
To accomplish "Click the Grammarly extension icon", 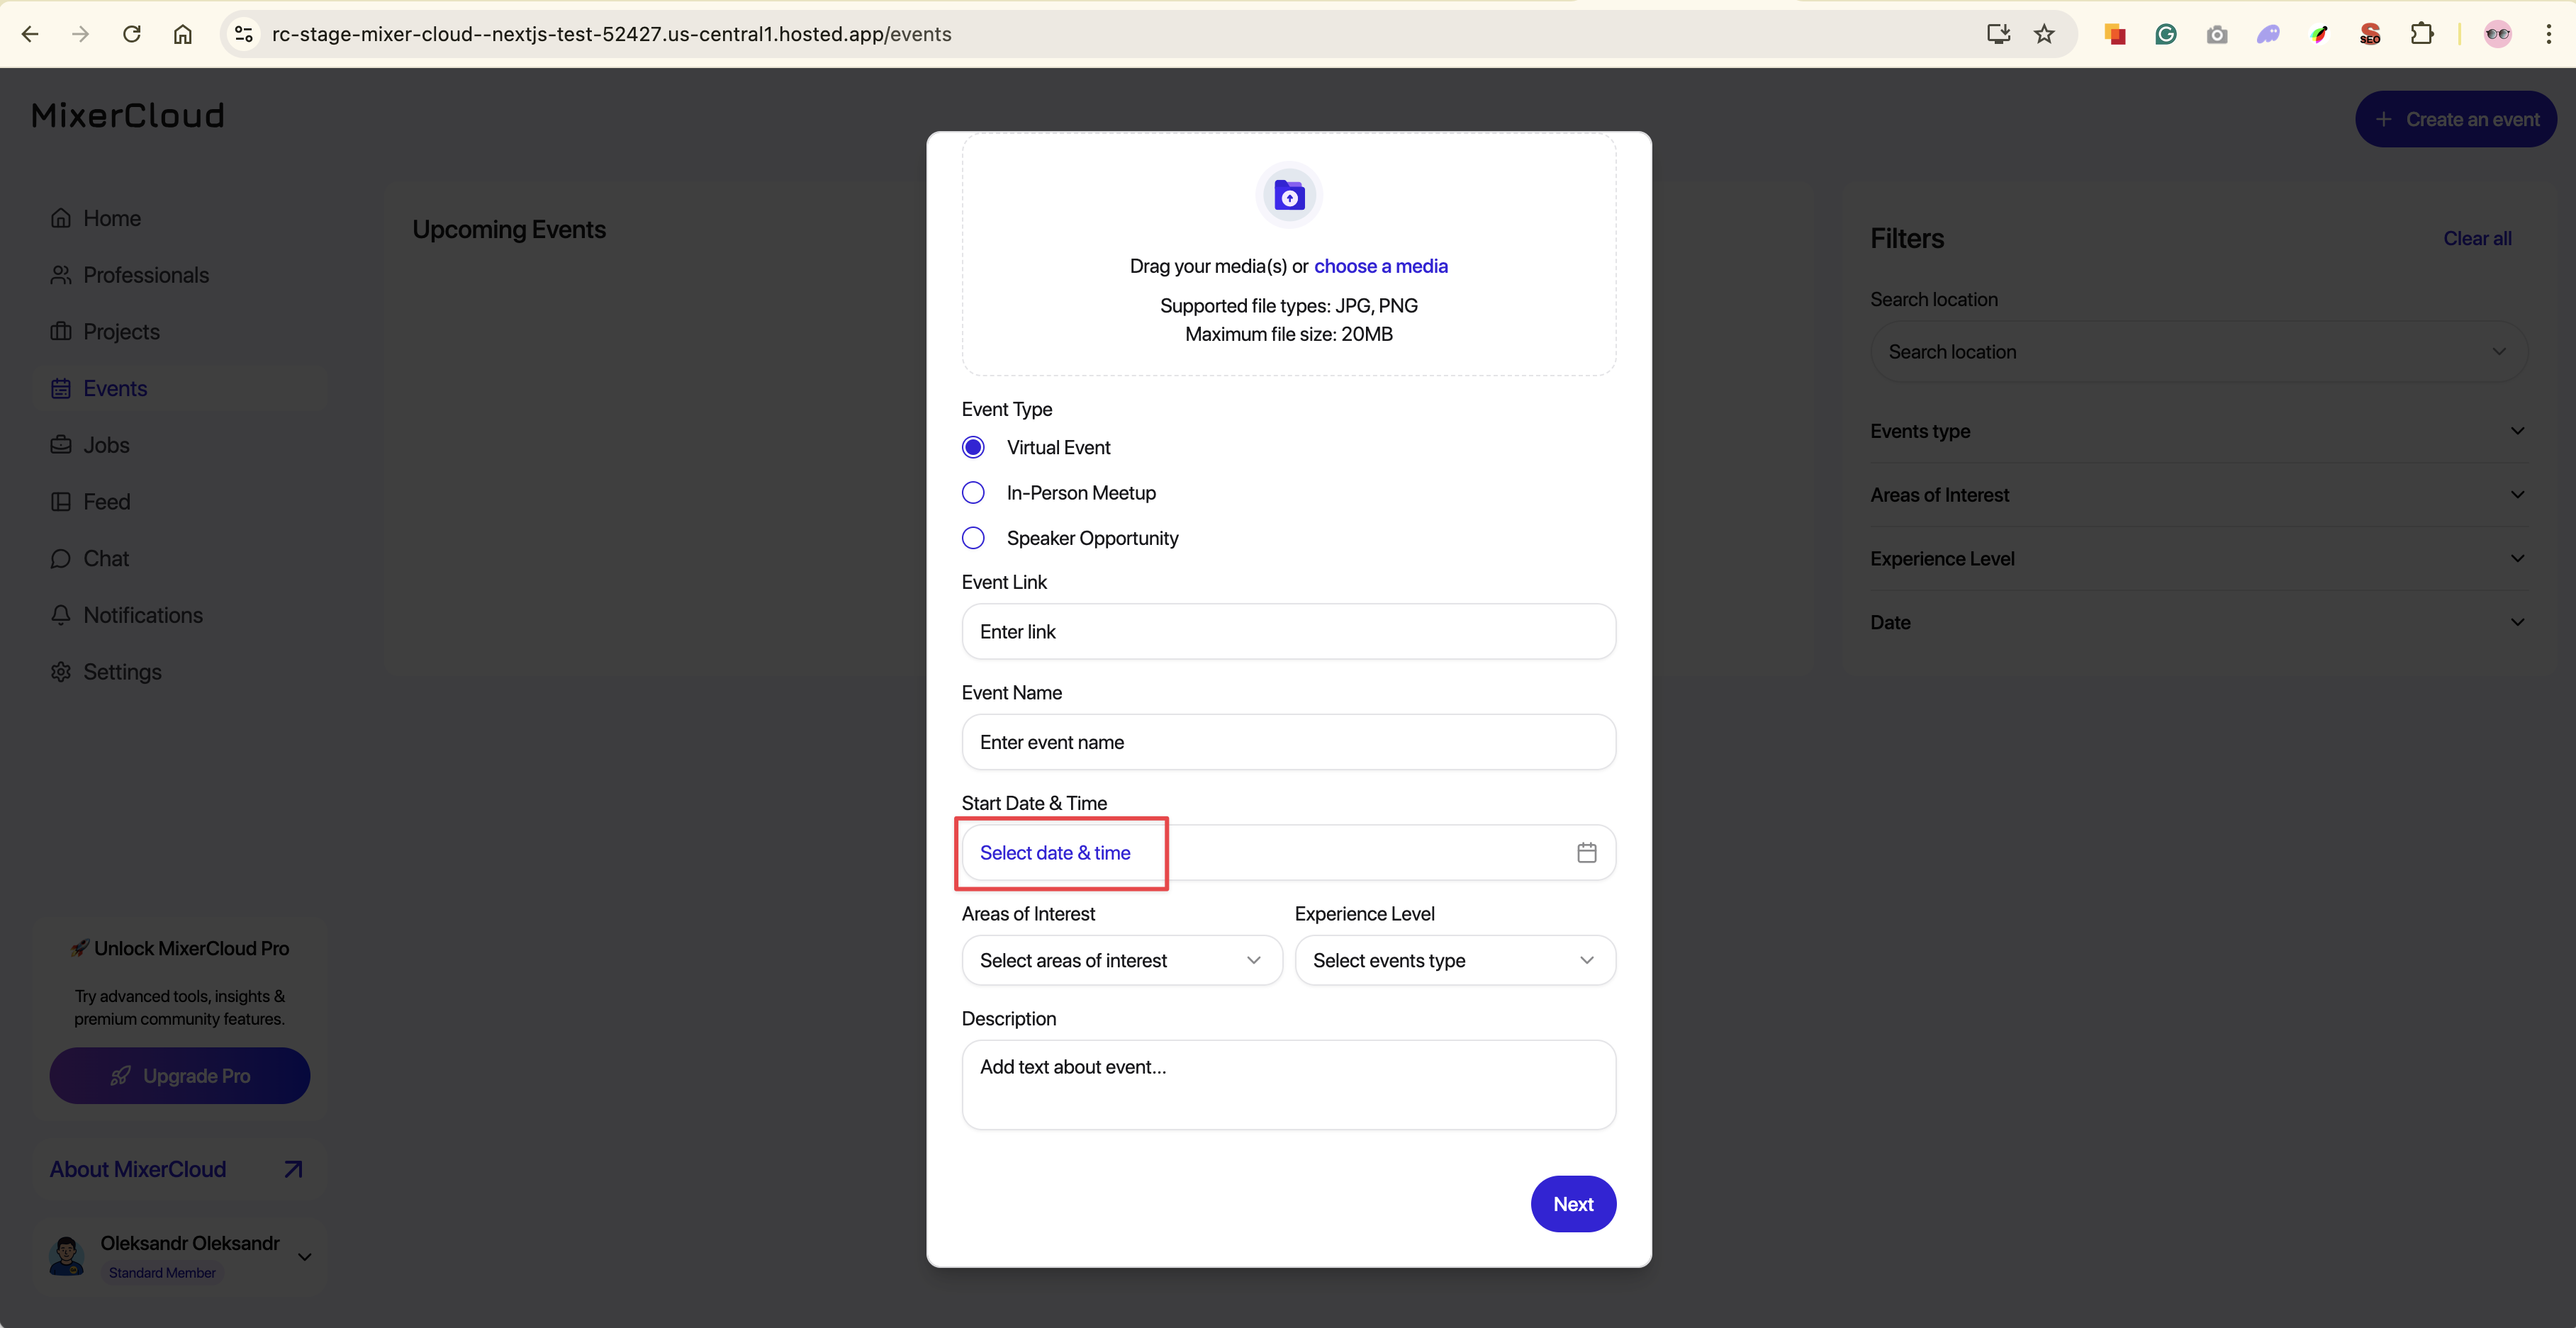I will (x=2166, y=34).
